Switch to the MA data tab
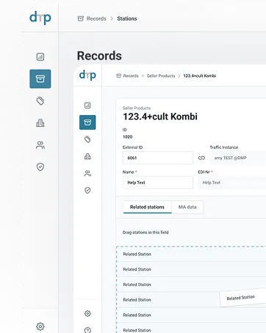266x333 pixels. point(187,207)
